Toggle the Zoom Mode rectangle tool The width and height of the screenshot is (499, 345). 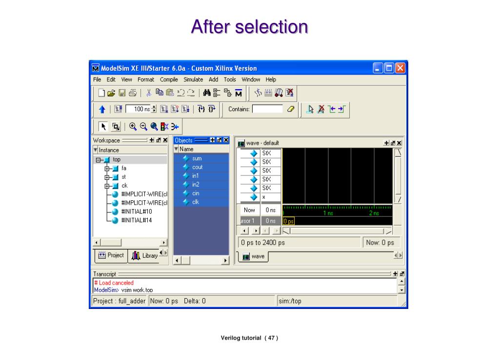click(116, 127)
